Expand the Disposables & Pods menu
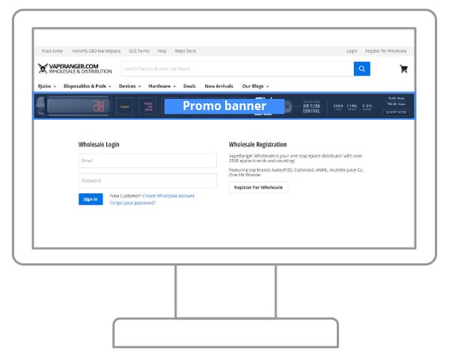This screenshot has width=449, height=357. click(87, 86)
